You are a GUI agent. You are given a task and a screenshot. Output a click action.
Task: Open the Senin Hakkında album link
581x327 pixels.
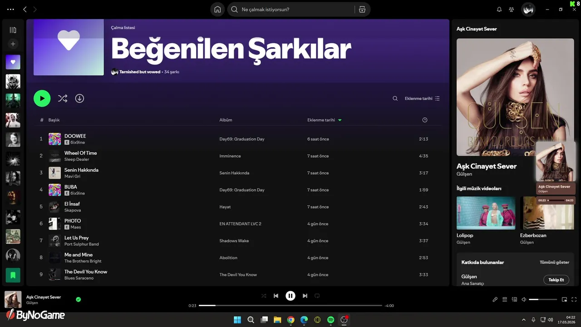click(x=234, y=173)
